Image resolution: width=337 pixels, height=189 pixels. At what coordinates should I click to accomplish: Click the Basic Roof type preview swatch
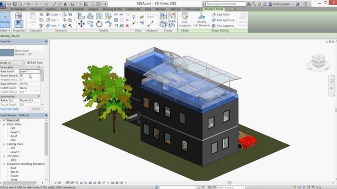tap(7, 52)
